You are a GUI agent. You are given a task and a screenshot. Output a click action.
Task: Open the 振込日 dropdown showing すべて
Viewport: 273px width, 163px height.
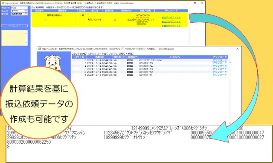[19, 11]
